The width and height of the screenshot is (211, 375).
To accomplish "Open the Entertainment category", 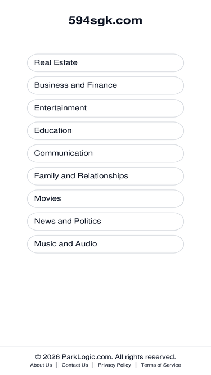I will coord(105,108).
